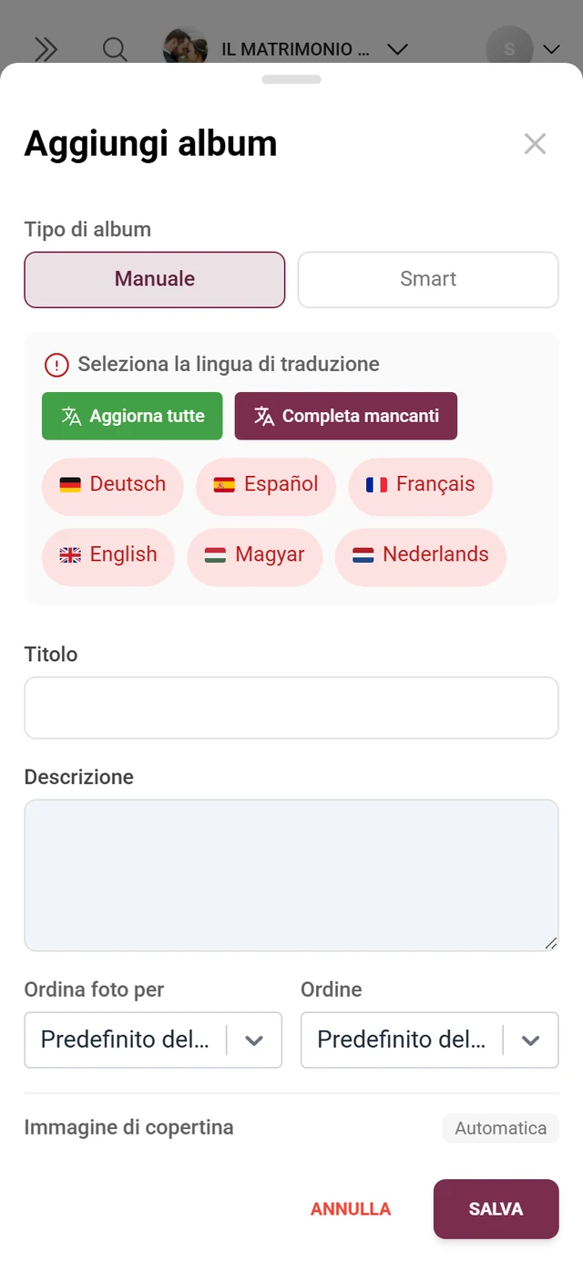Screen dimensions: 583x1263
Task: Close the Aggiungi album dialog
Action: (535, 143)
